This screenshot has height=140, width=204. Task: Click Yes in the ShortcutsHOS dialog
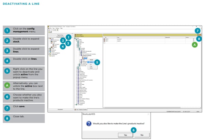[x=125, y=135]
